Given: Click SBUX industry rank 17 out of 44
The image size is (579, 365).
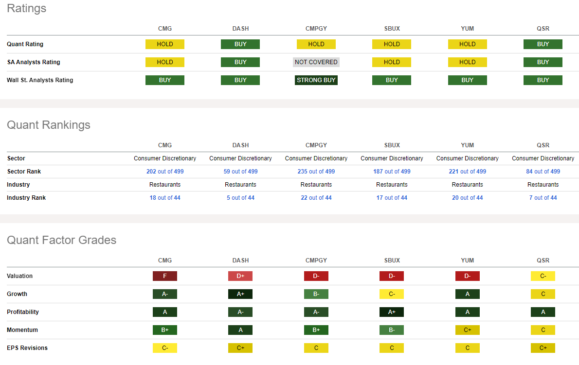Looking at the screenshot, I should (392, 198).
